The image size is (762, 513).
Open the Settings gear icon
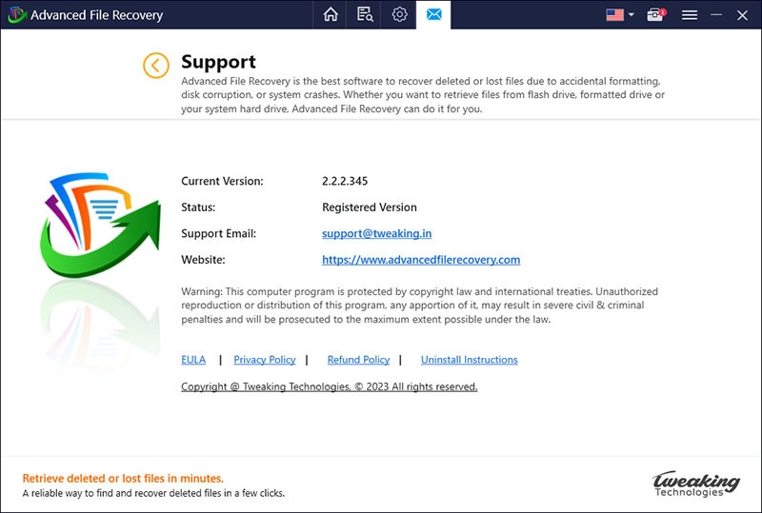(x=399, y=14)
